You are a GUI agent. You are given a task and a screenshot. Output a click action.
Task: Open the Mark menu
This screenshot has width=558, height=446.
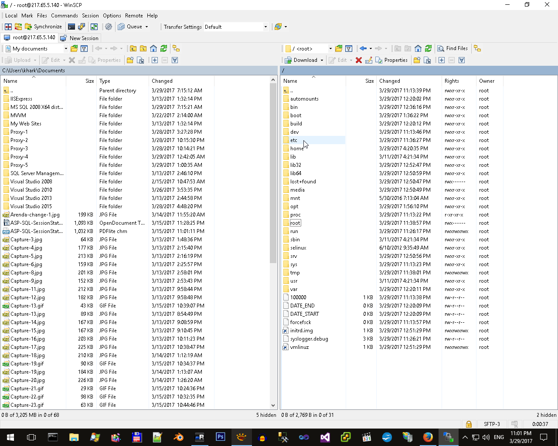pyautogui.click(x=27, y=16)
